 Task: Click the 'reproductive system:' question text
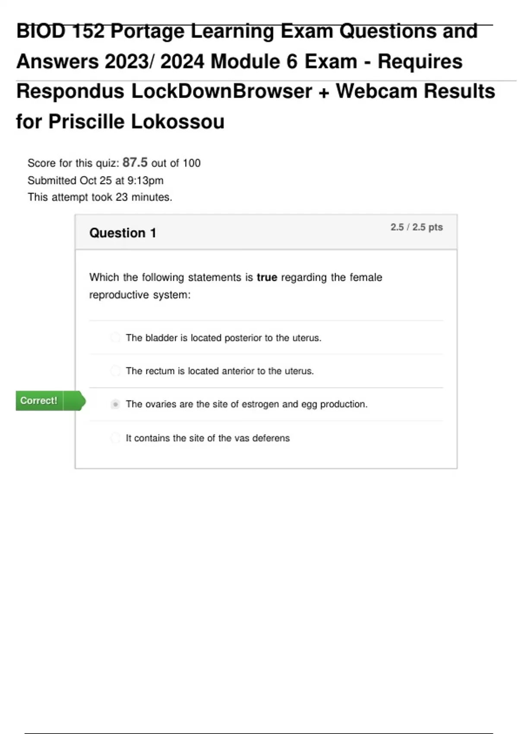coord(139,295)
